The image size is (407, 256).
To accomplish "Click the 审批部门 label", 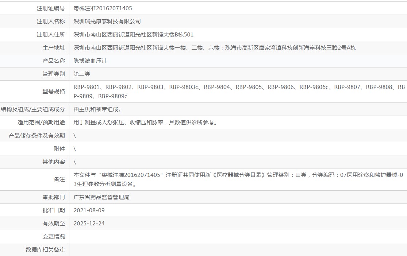I will click(54, 197).
